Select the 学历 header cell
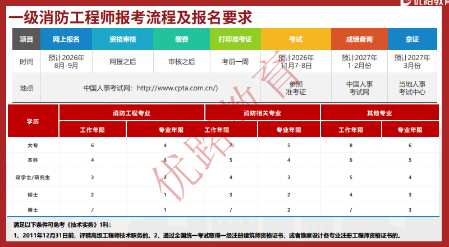This screenshot has height=247, width=449. 33,121
